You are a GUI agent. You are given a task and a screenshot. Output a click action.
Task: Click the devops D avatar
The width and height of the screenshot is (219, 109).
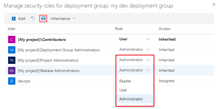(x=12, y=81)
